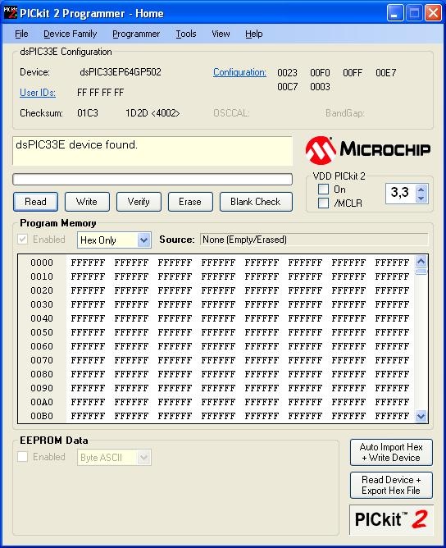446x548 pixels.
Task: Click memory address 0040 row label
Action: [x=42, y=318]
